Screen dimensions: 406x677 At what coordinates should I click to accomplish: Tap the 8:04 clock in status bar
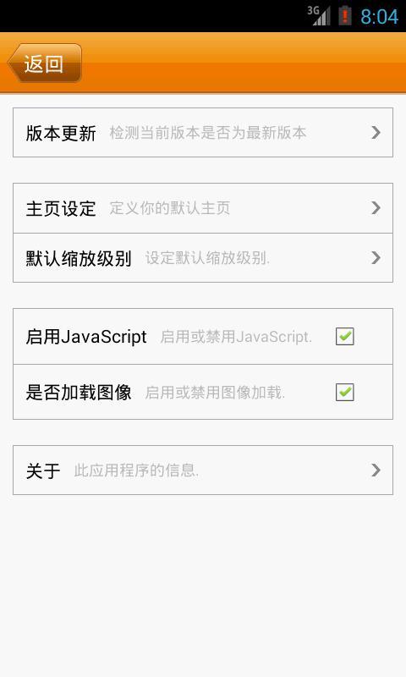pyautogui.click(x=379, y=17)
